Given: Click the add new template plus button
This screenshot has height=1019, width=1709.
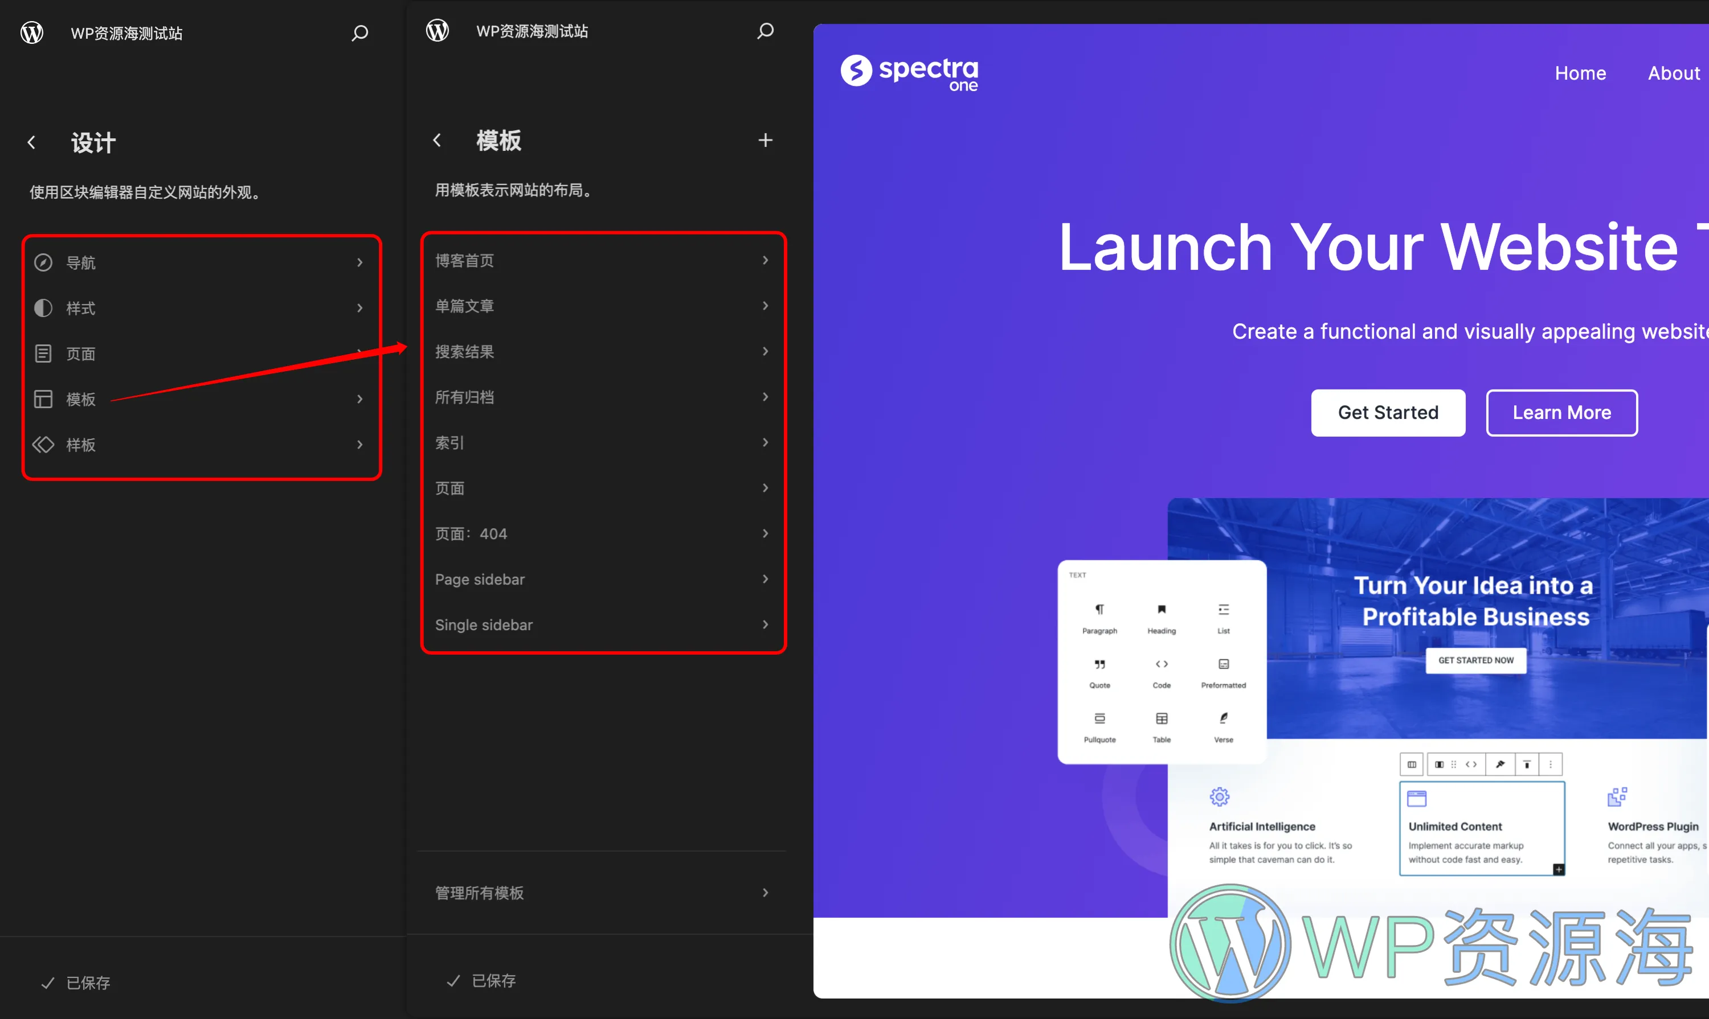Looking at the screenshot, I should [764, 141].
